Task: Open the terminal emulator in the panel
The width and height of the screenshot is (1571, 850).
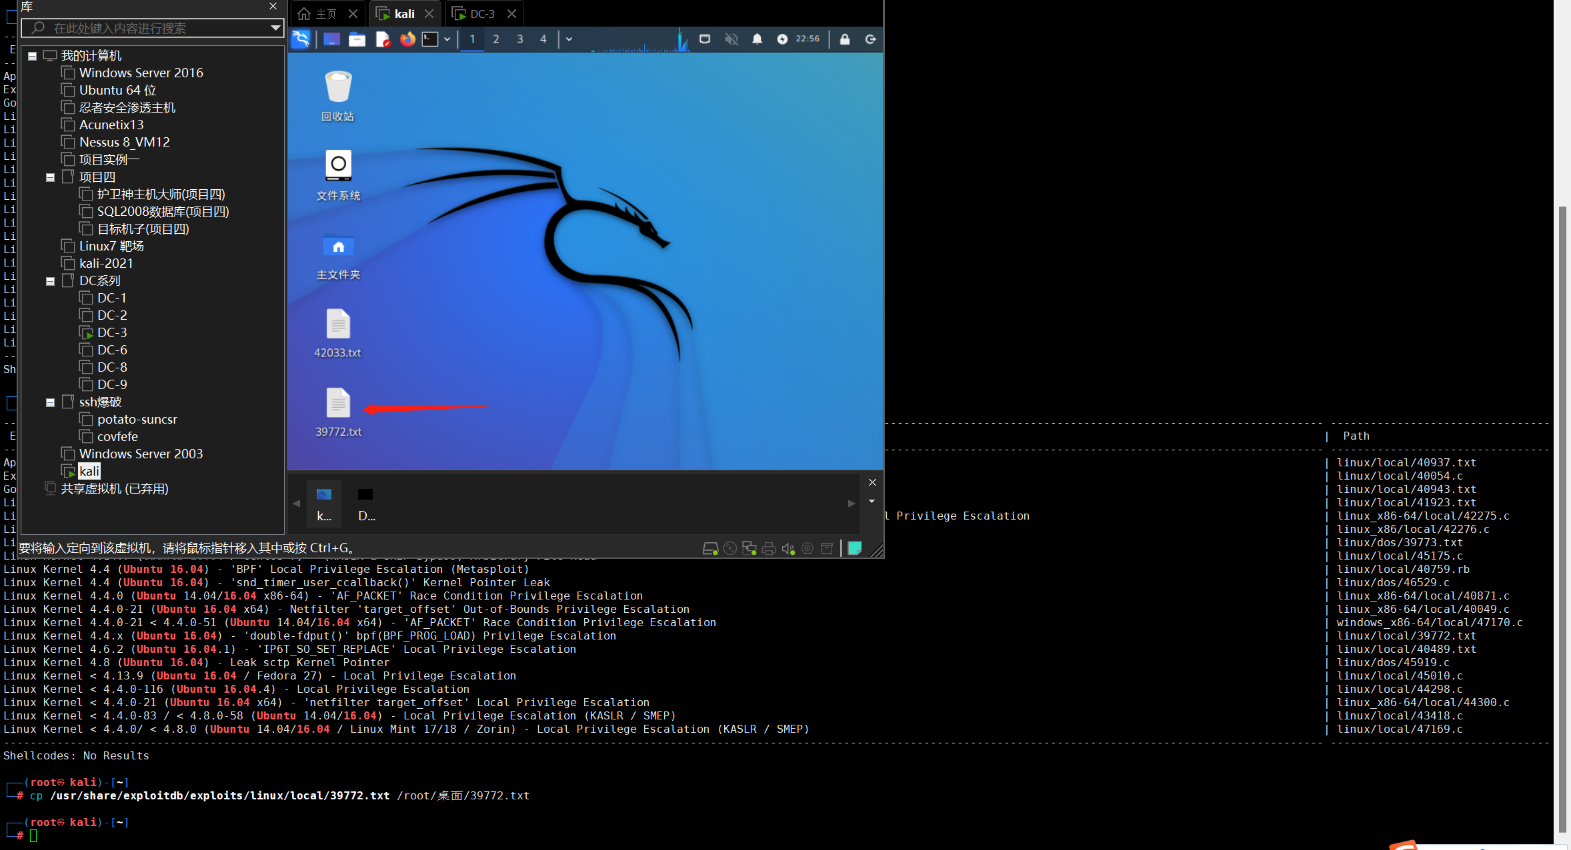Action: (x=430, y=39)
